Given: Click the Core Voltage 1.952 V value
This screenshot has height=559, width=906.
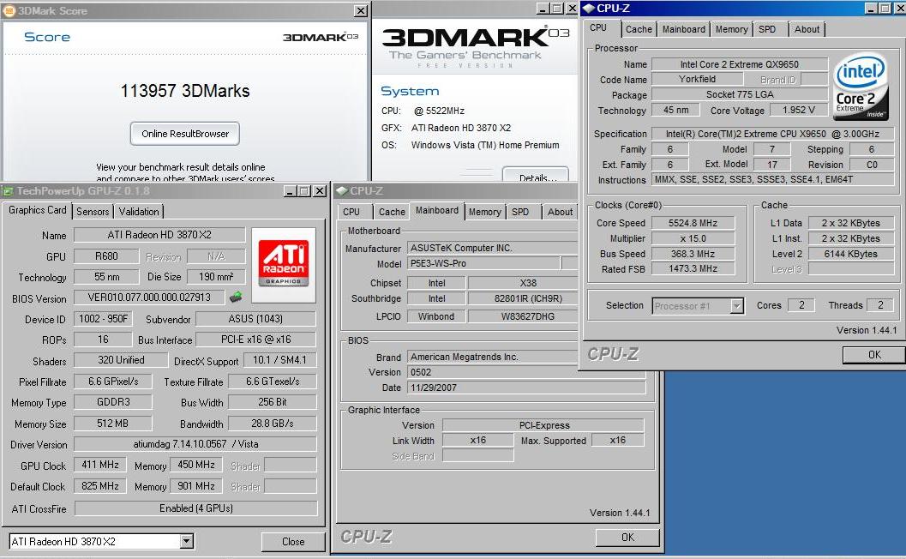Looking at the screenshot, I should pyautogui.click(x=799, y=110).
